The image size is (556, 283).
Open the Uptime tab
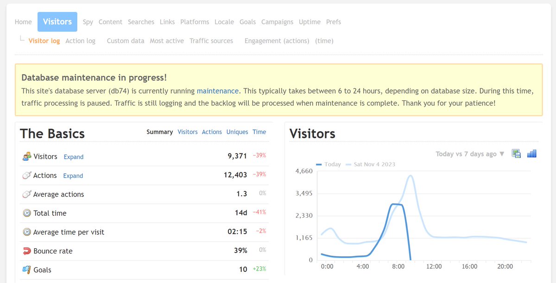pyautogui.click(x=310, y=22)
